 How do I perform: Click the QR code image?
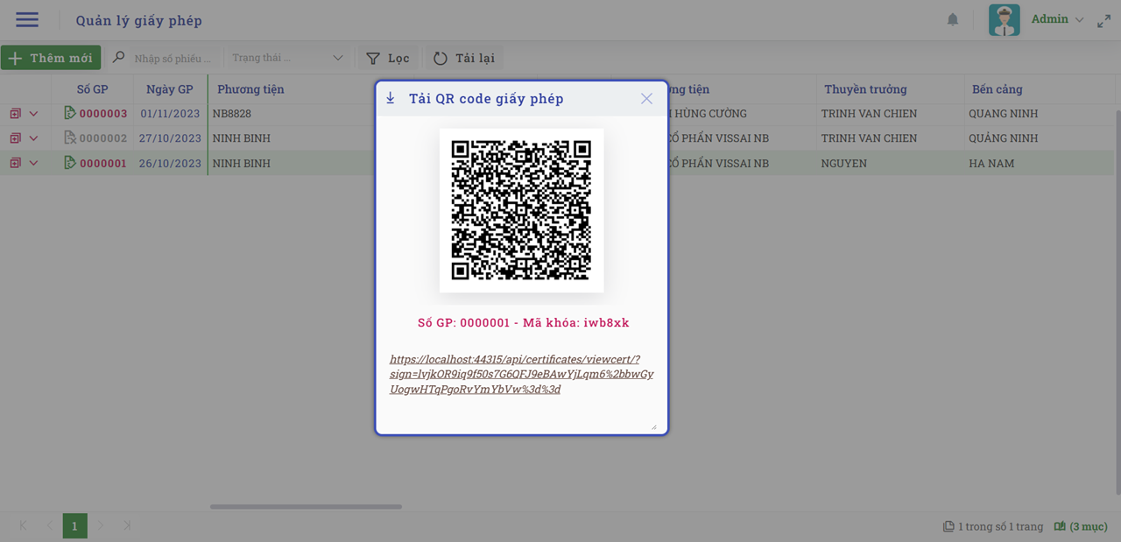(x=521, y=210)
